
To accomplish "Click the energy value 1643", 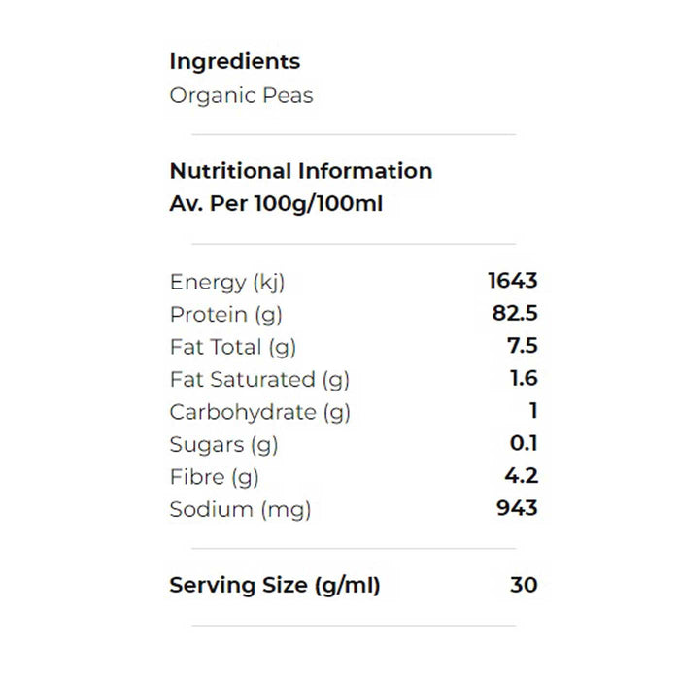I will tap(512, 282).
